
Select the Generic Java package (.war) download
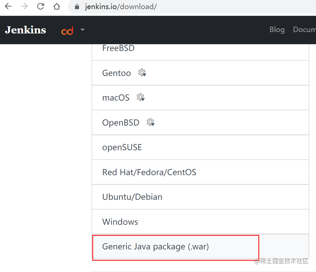click(155, 247)
